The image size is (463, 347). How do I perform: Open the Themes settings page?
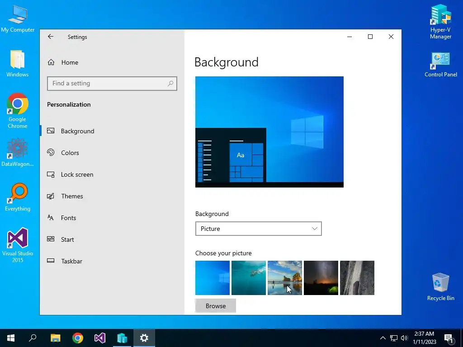click(112, 196)
